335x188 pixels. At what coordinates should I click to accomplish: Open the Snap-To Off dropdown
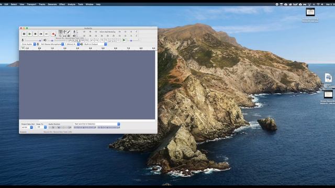pyautogui.click(x=41, y=127)
